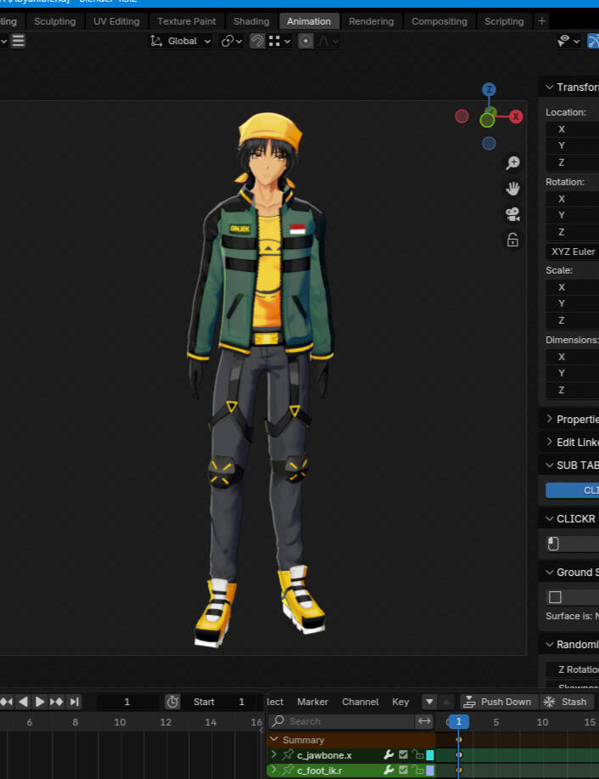The height and width of the screenshot is (779, 599).
Task: Click the viewport rotation lock icon
Action: point(512,240)
